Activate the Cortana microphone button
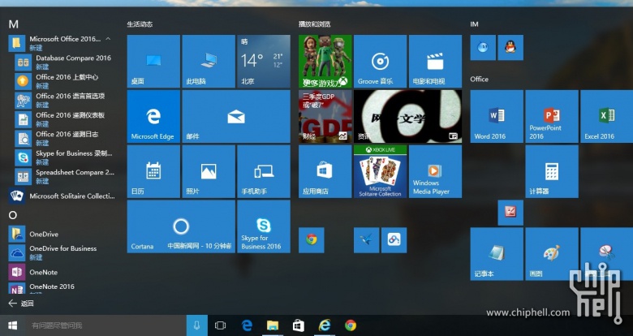The image size is (633, 336). point(197,325)
